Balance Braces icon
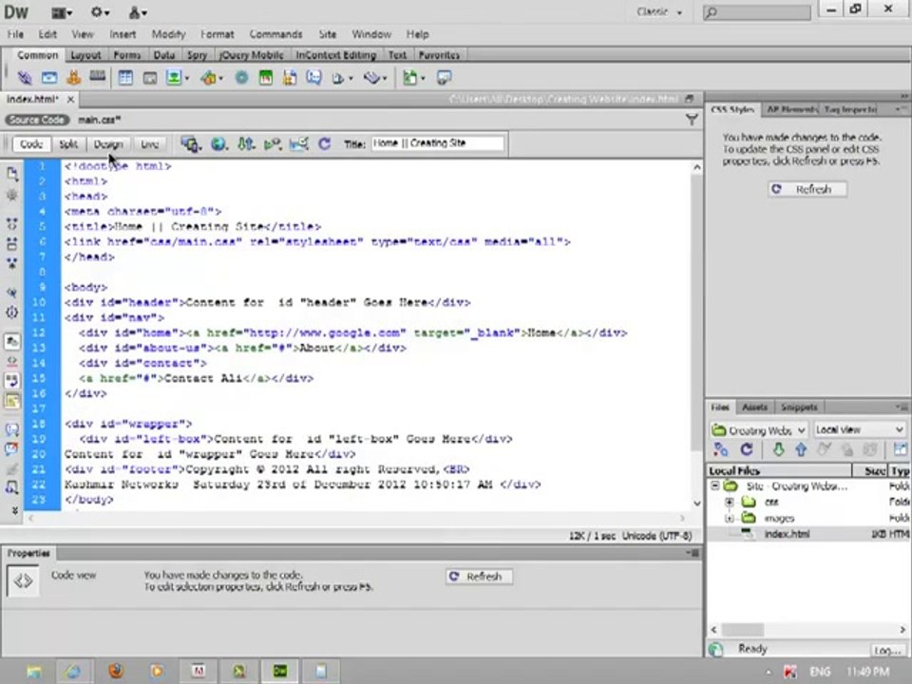Viewport: 912px width, 684px height. [12, 313]
